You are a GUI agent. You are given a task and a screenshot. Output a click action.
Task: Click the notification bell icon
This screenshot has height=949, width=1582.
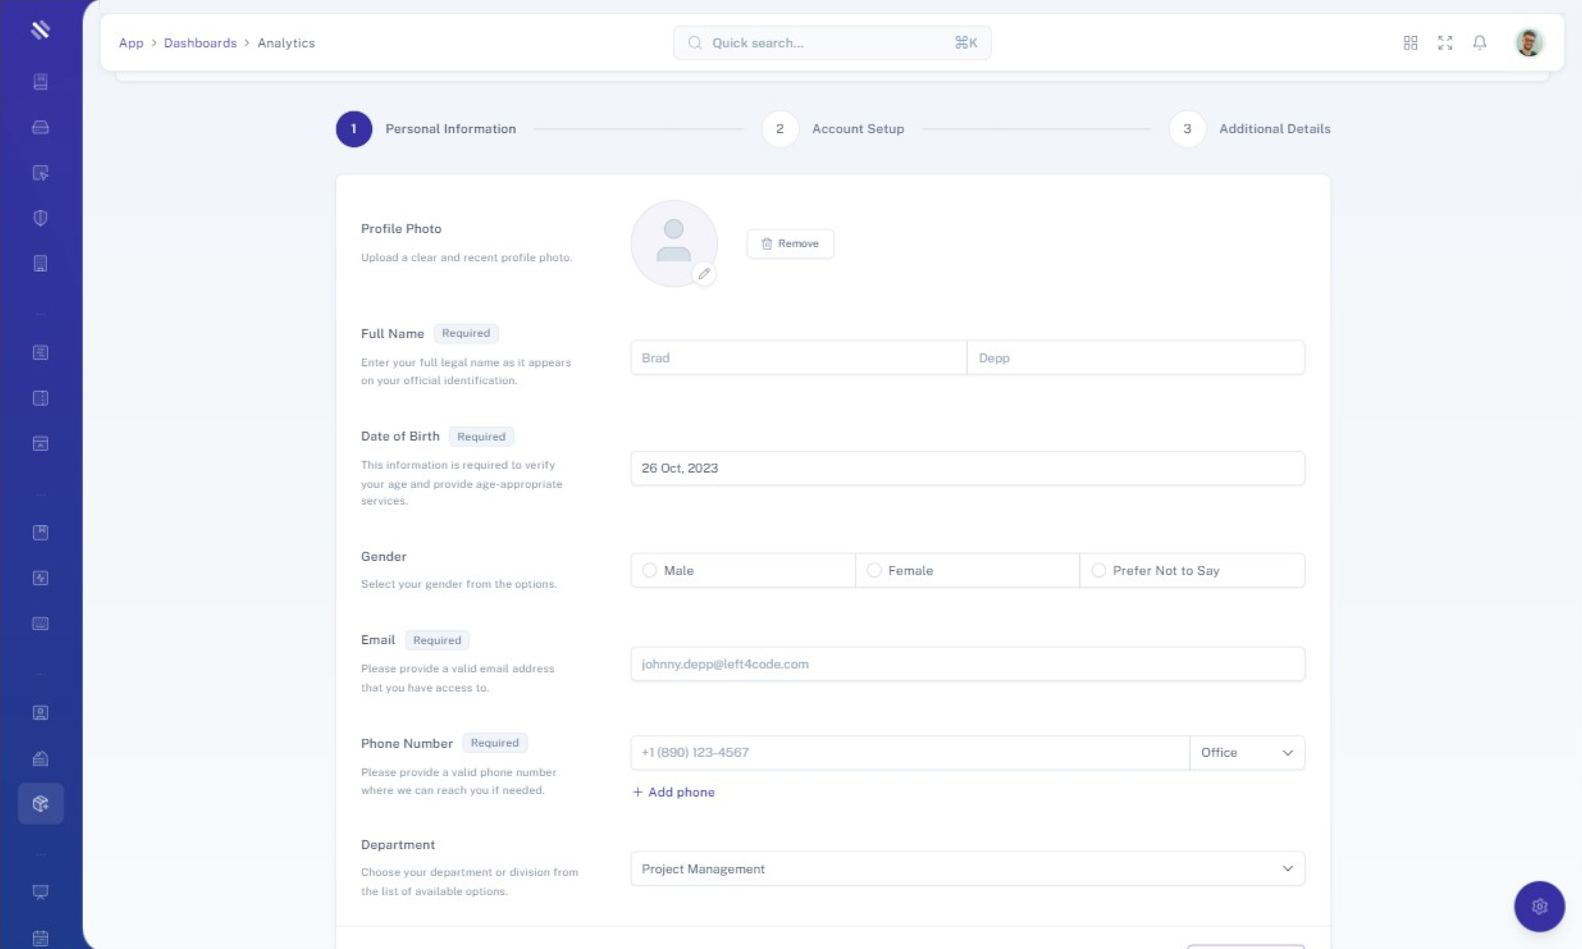click(1479, 43)
